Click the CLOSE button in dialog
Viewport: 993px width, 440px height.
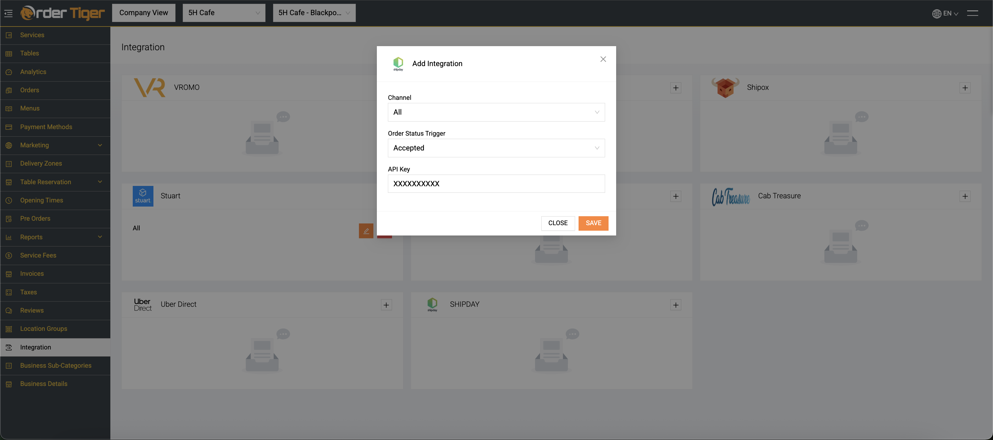point(558,223)
